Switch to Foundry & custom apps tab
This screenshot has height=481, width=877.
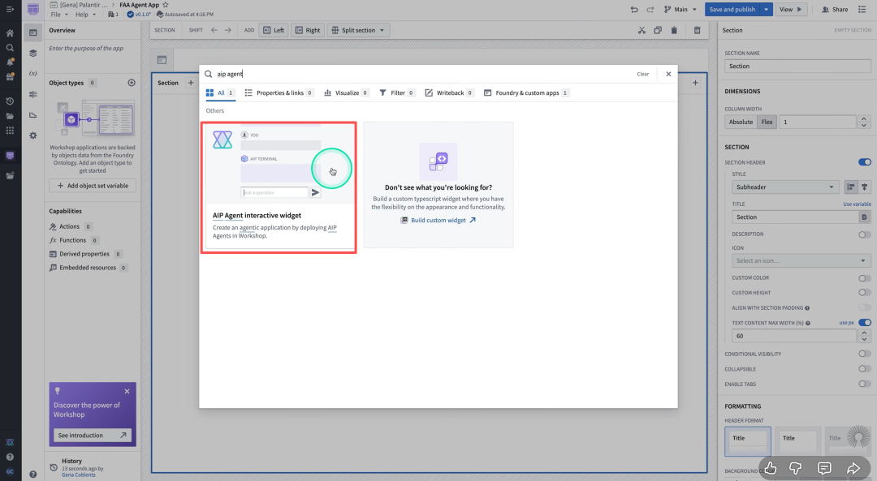tap(526, 92)
